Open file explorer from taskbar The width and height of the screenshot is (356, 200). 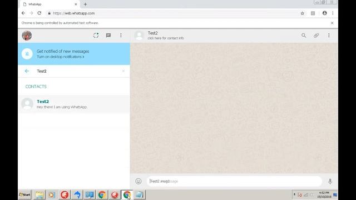pyautogui.click(x=39, y=195)
